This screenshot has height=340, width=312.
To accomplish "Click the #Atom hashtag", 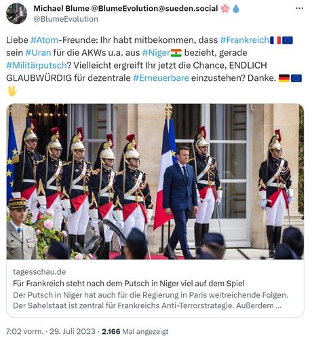I will pyautogui.click(x=44, y=40).
